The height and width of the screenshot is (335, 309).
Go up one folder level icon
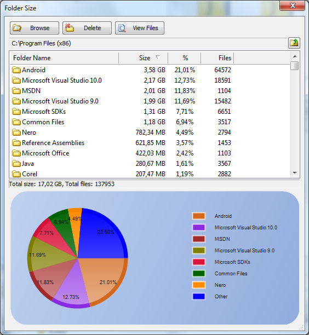pyautogui.click(x=294, y=43)
